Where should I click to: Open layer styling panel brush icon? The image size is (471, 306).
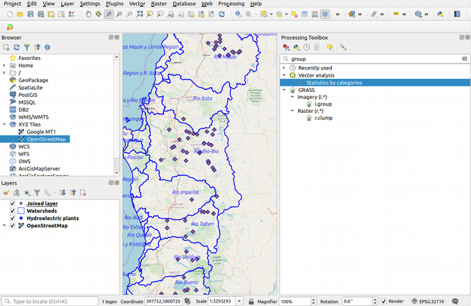pos(6,192)
